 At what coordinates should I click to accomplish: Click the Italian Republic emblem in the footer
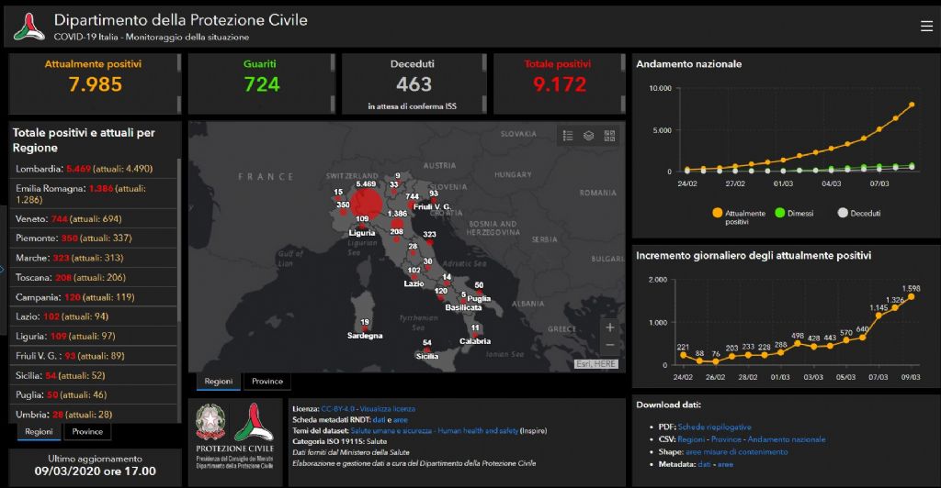tap(210, 422)
